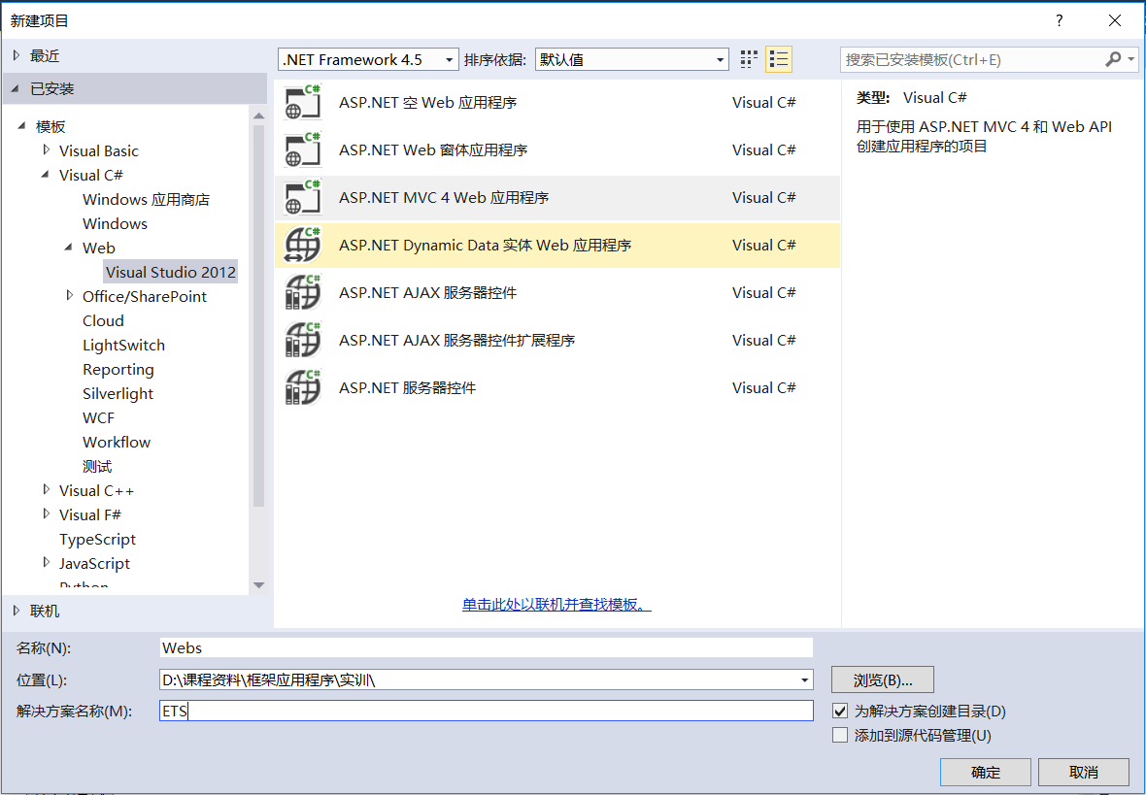
Task: Select the Workflow category
Action: 117,442
